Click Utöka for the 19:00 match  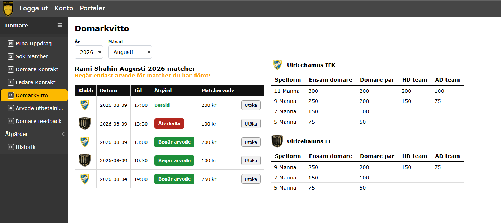click(251, 179)
